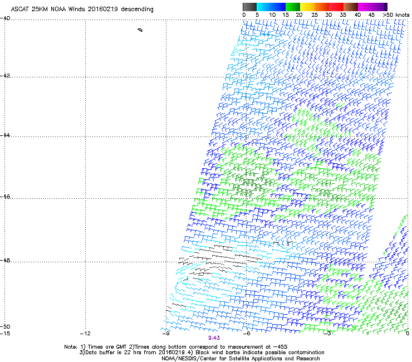Click the latitude label "-44"
This screenshot has width=412, height=362.
tap(5, 135)
